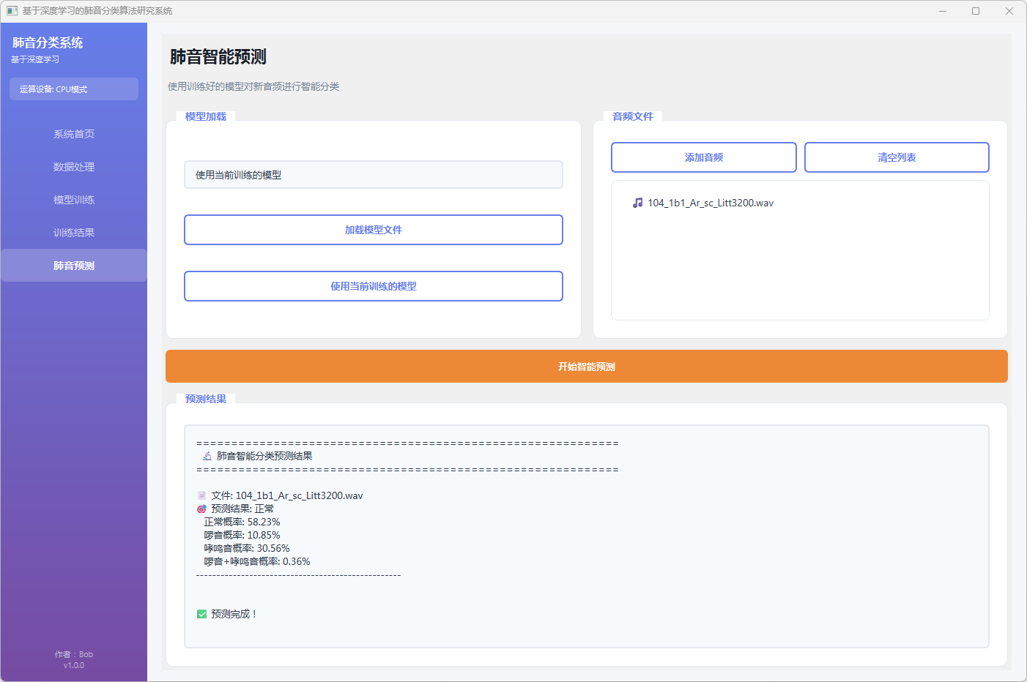Select 肺音预测 sidebar item
This screenshot has width=1027, height=682.
click(x=74, y=266)
